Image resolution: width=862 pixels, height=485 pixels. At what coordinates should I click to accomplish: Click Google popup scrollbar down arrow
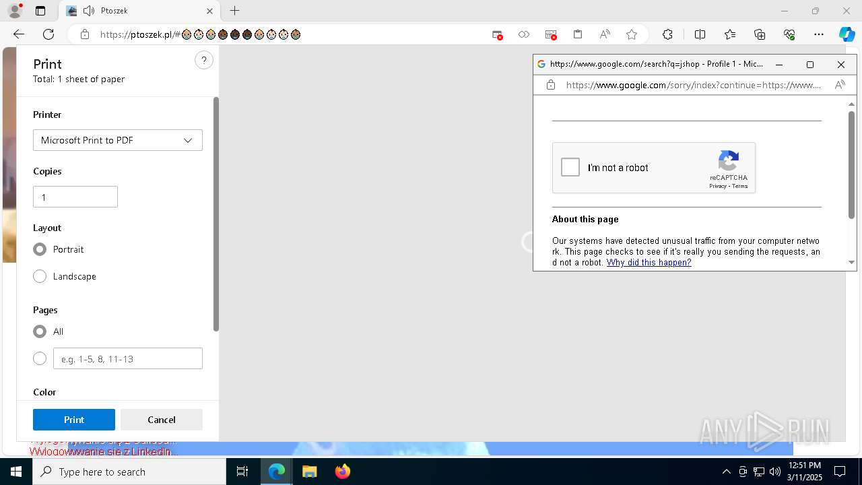[x=851, y=262]
